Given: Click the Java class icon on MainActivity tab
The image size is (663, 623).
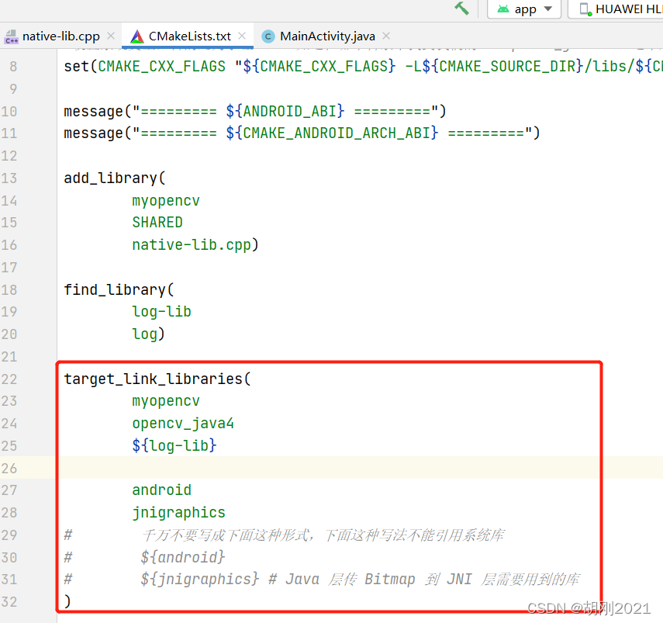Looking at the screenshot, I should tap(268, 36).
